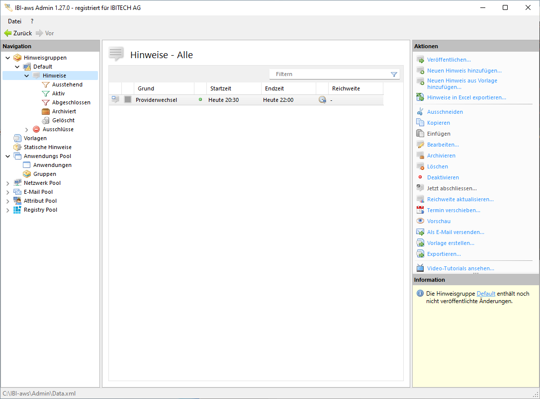
Task: Expand the Ausschlüsse tree node
Action: 27,129
